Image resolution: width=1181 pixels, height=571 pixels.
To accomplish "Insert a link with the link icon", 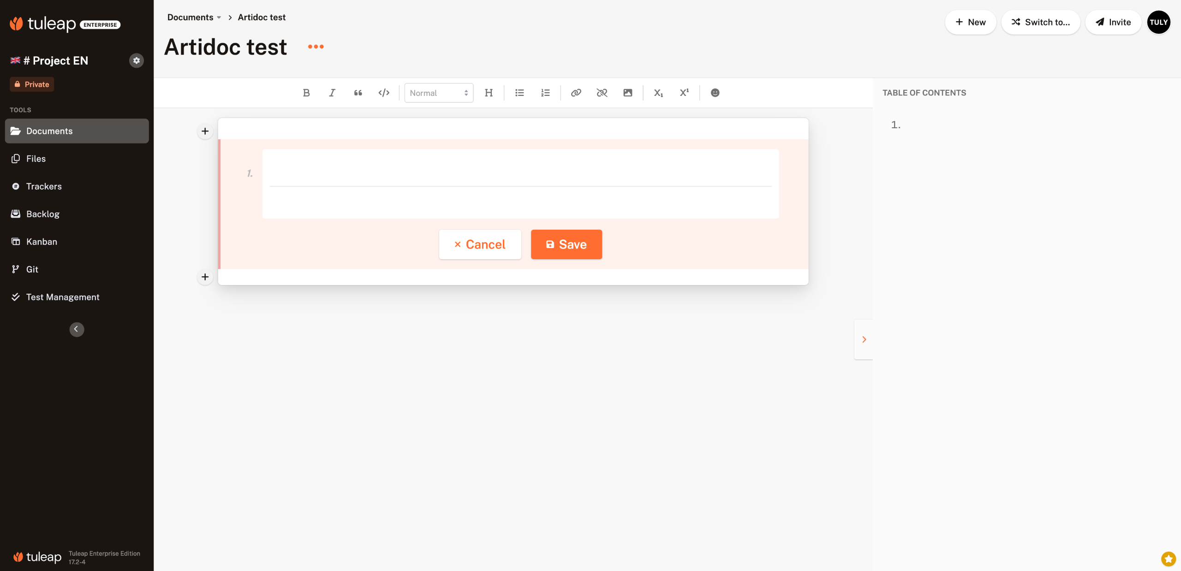I will click(576, 93).
